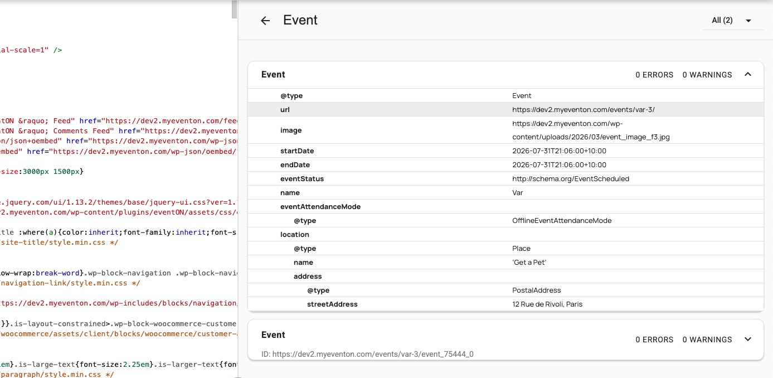Select the location row label
Image resolution: width=773 pixels, height=378 pixels.
tap(295, 235)
